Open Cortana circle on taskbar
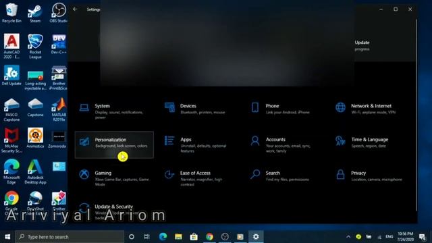 coord(132,237)
